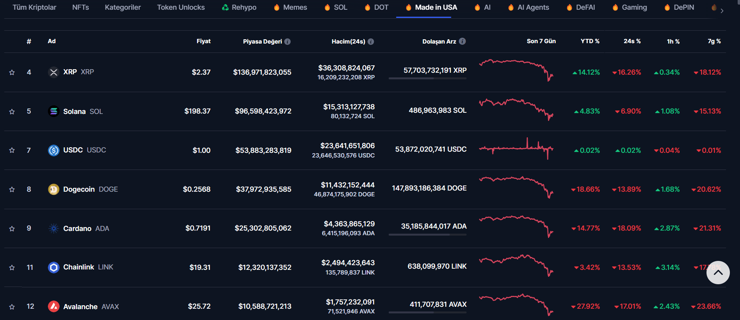Click the USDC coin logo icon
Viewport: 740px width, 320px height.
(54, 150)
